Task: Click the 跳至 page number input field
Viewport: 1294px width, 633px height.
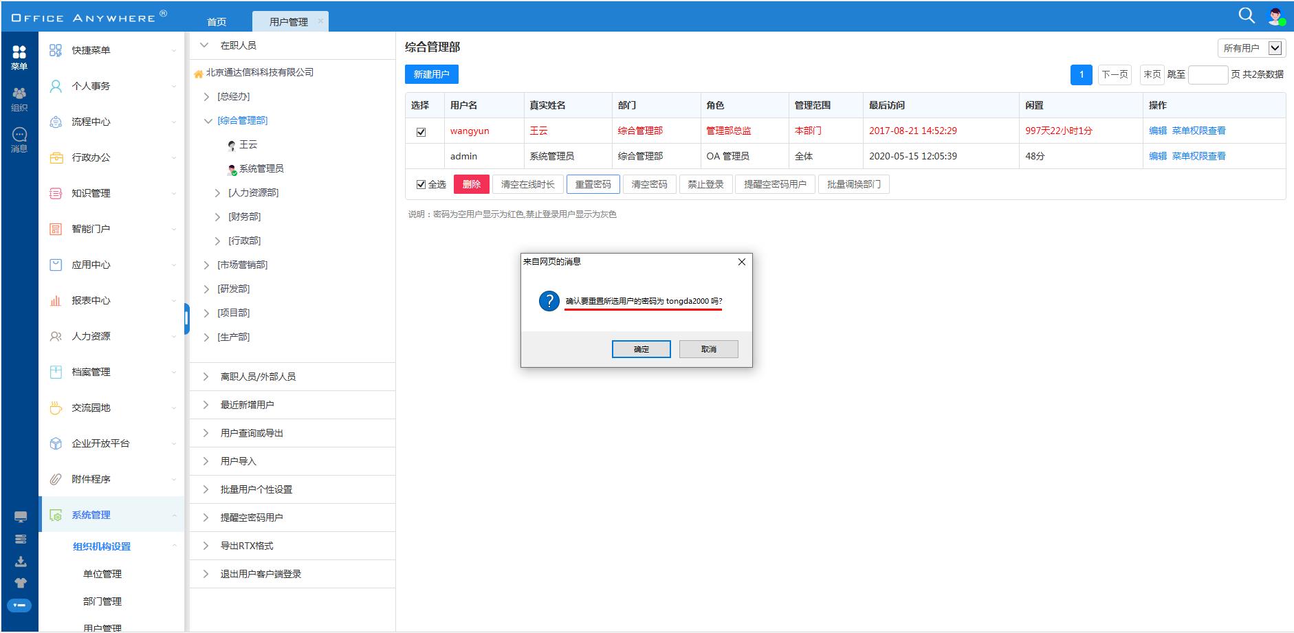Action: pos(1207,75)
